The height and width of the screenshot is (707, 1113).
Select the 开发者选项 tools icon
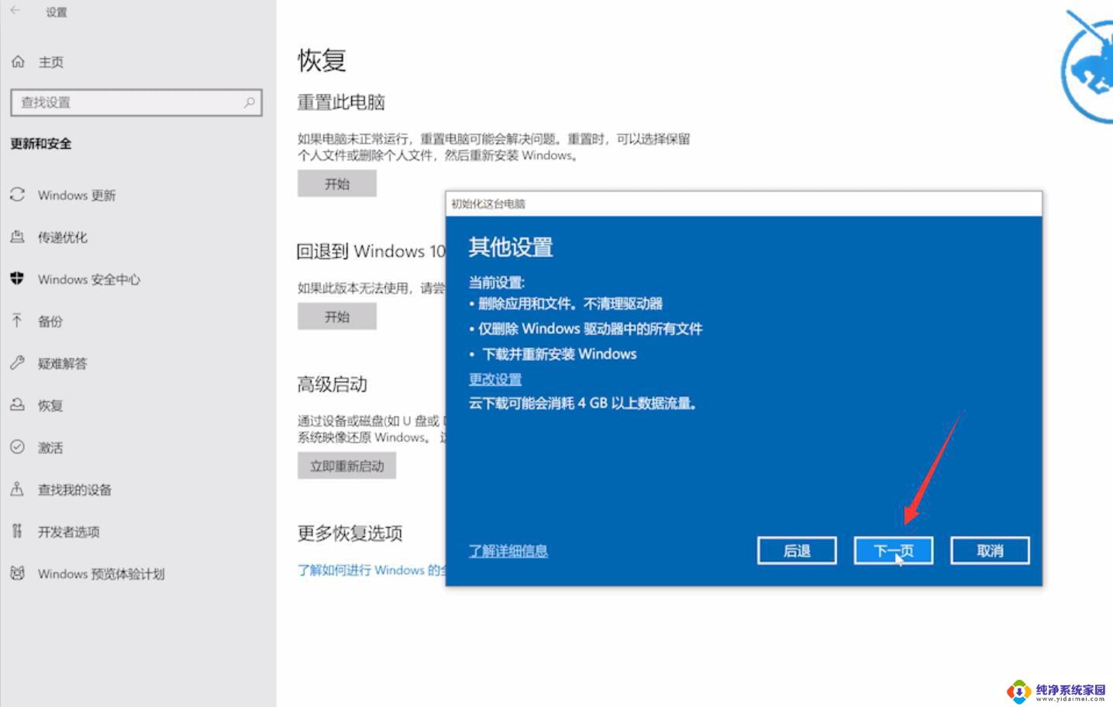click(x=17, y=531)
